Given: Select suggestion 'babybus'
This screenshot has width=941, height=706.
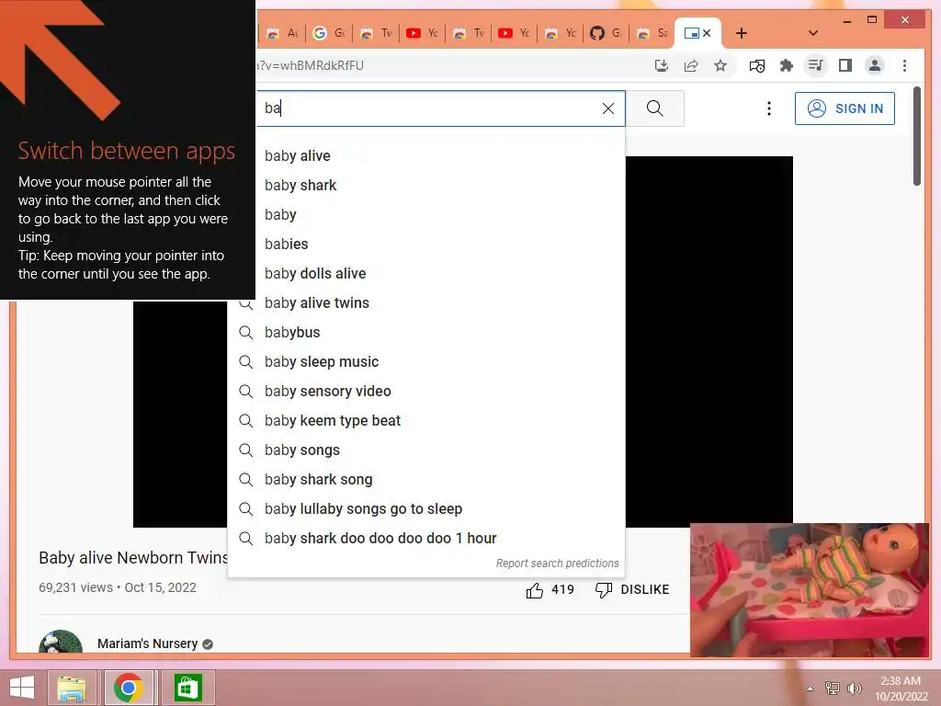Looking at the screenshot, I should click(426, 332).
